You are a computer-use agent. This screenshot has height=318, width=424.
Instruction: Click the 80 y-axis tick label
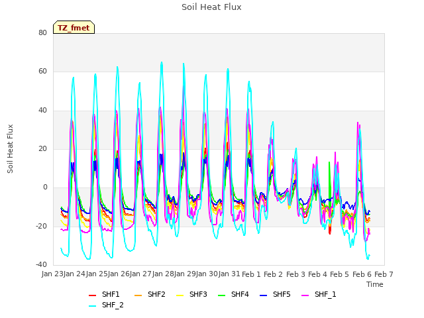(x=42, y=32)
